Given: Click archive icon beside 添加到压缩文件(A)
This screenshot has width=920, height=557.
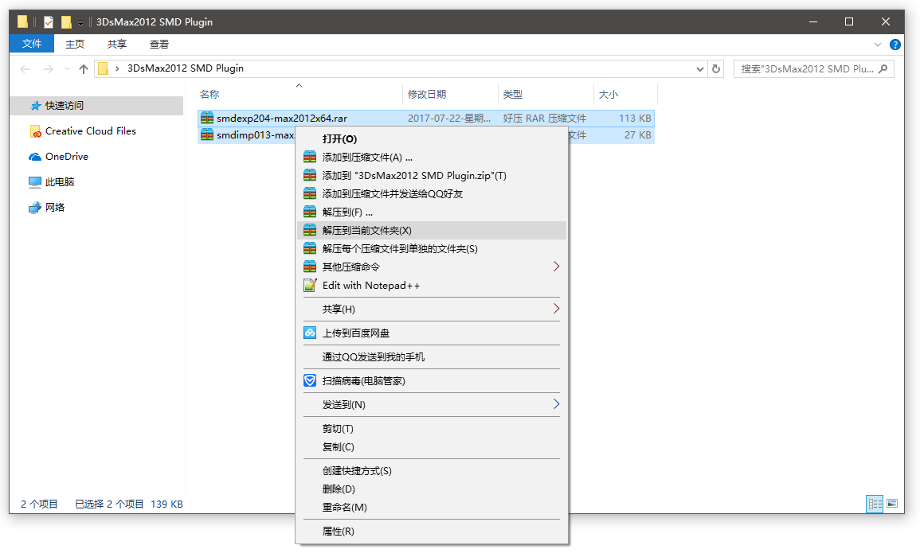Looking at the screenshot, I should pos(310,157).
